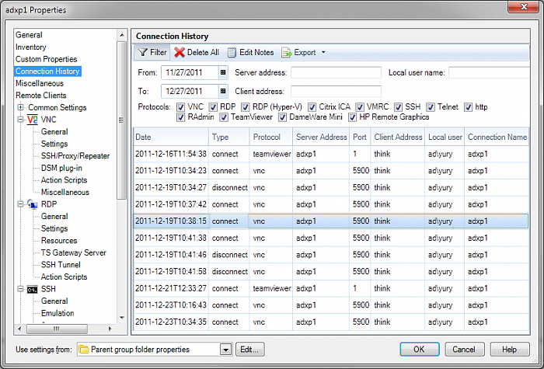Screen dimensions: 544x369
Task: Click the Edit... button
Action: (x=249, y=350)
